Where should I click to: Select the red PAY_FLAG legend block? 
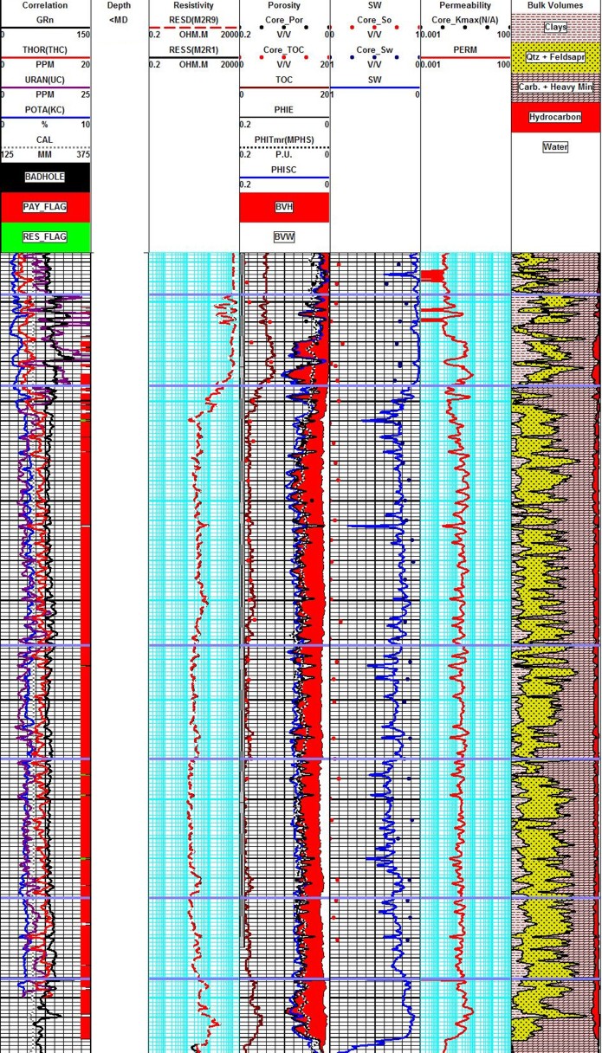coord(45,207)
